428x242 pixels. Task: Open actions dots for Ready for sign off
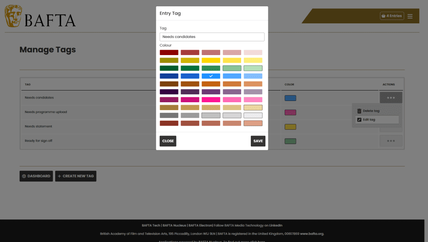(391, 141)
